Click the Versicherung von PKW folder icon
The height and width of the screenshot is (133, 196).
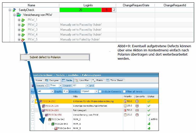tap(19, 15)
